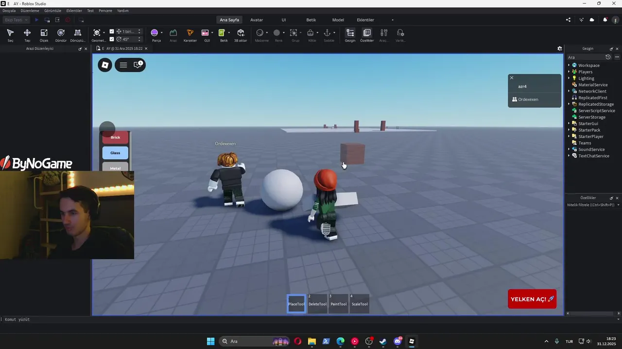This screenshot has width=622, height=349.
Task: Click the blue Play test button
Action: pyautogui.click(x=36, y=20)
